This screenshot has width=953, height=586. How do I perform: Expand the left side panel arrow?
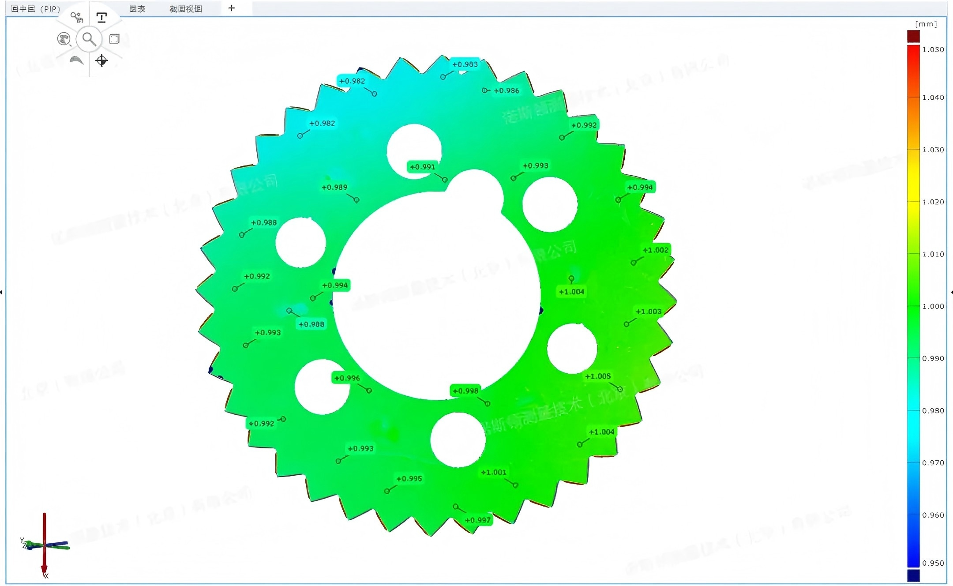click(2, 292)
